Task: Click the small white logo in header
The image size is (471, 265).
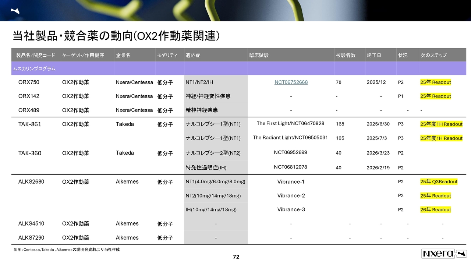Action: (15, 11)
